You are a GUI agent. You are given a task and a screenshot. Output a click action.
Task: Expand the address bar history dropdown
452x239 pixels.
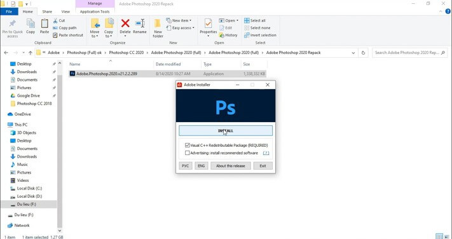(353, 53)
